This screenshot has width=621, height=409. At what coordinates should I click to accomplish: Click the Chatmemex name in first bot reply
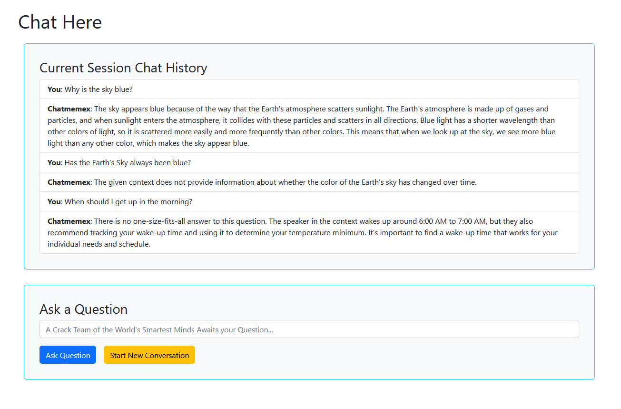point(68,109)
